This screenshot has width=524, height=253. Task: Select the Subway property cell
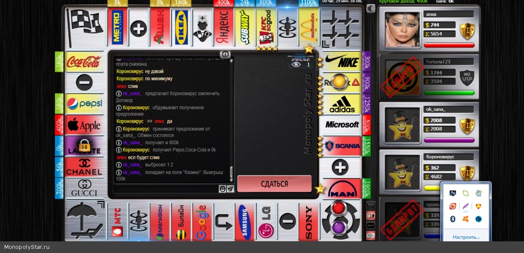point(245,28)
